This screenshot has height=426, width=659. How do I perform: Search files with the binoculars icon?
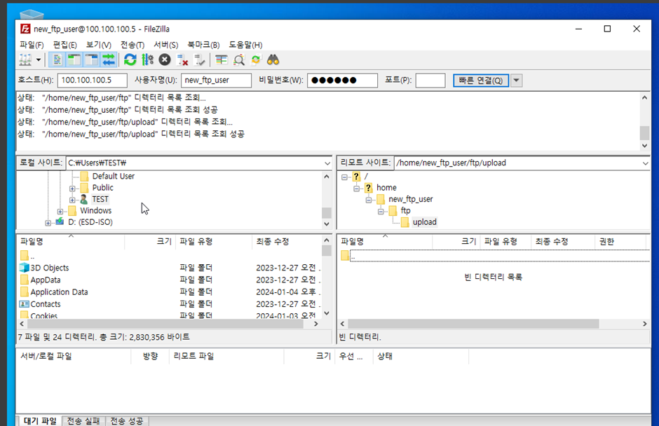click(x=273, y=60)
